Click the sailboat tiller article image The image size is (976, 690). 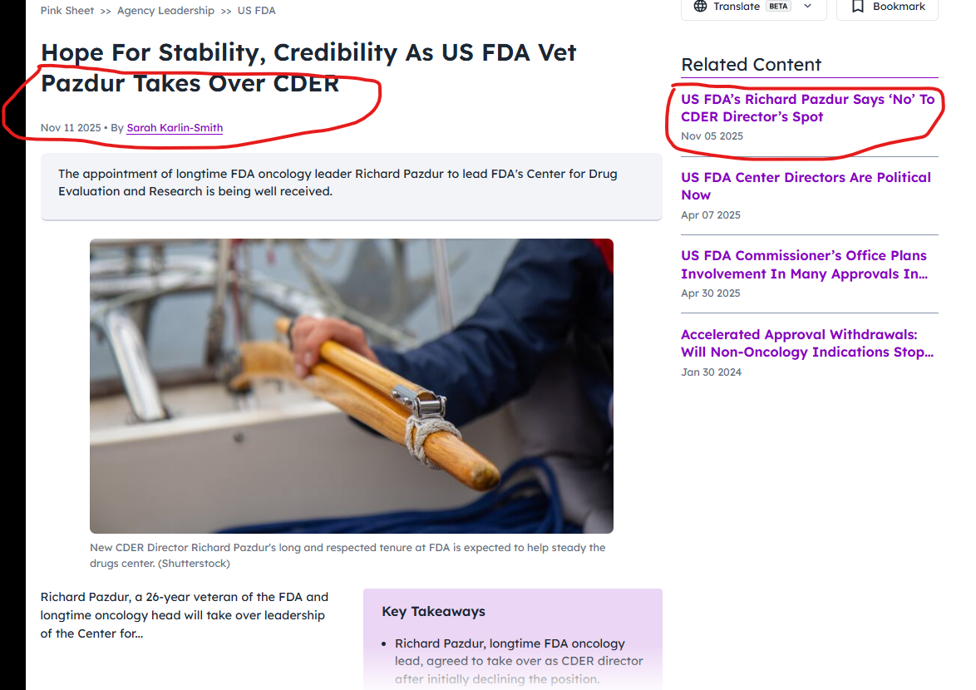point(351,386)
